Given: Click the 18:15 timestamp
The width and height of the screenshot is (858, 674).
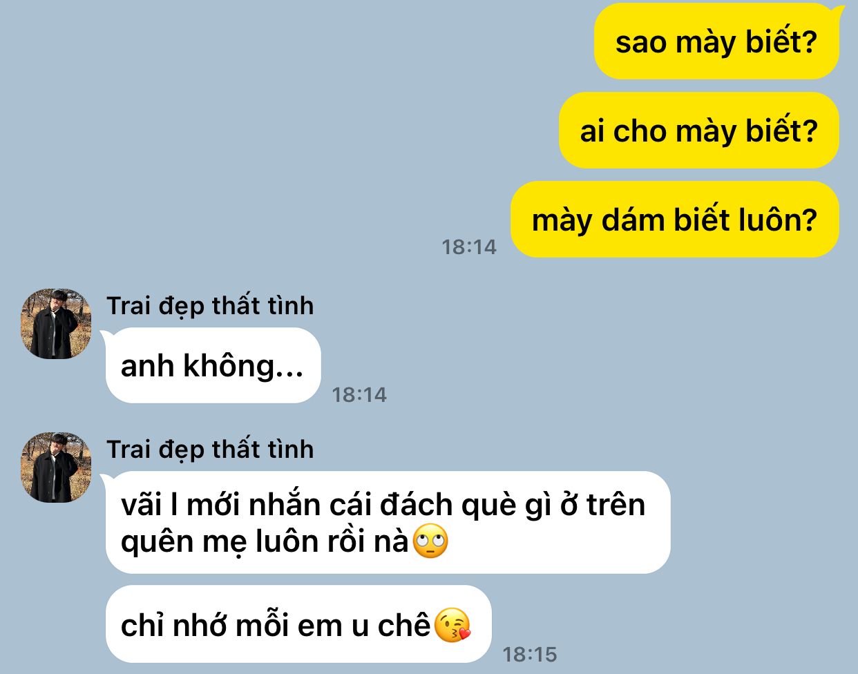Looking at the screenshot, I should pos(530,654).
